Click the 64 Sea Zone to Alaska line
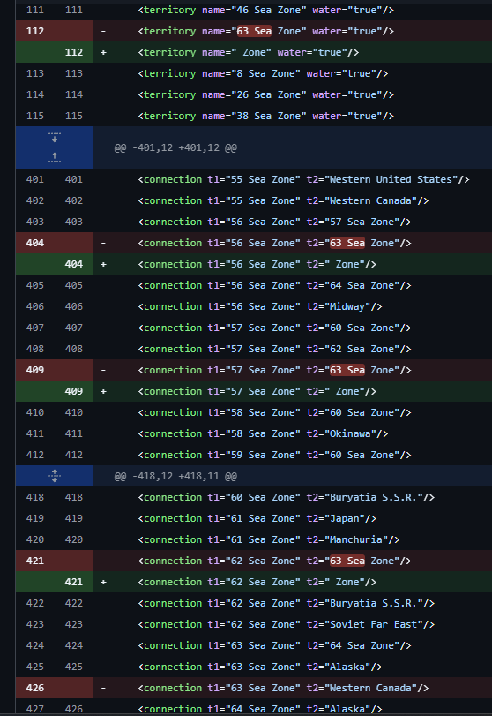The height and width of the screenshot is (716, 492). (x=260, y=709)
